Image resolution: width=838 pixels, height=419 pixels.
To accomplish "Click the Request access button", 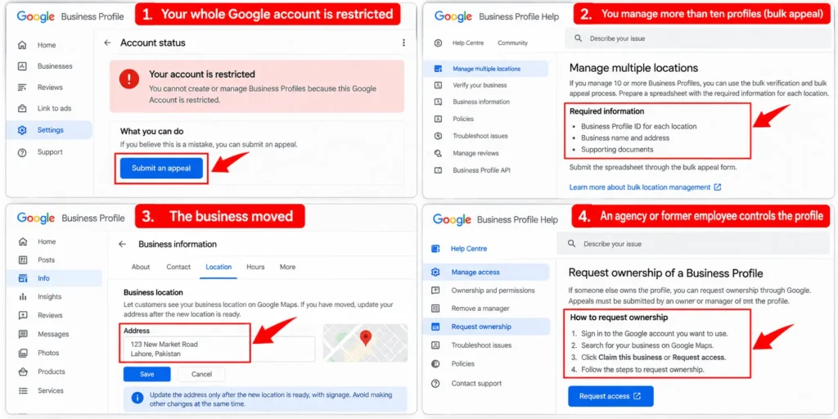I will click(610, 396).
